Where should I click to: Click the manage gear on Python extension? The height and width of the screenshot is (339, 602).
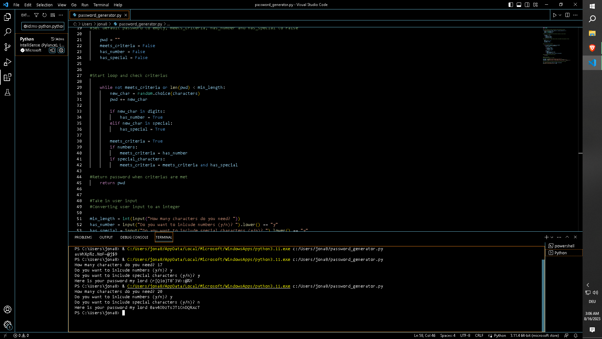(x=61, y=50)
